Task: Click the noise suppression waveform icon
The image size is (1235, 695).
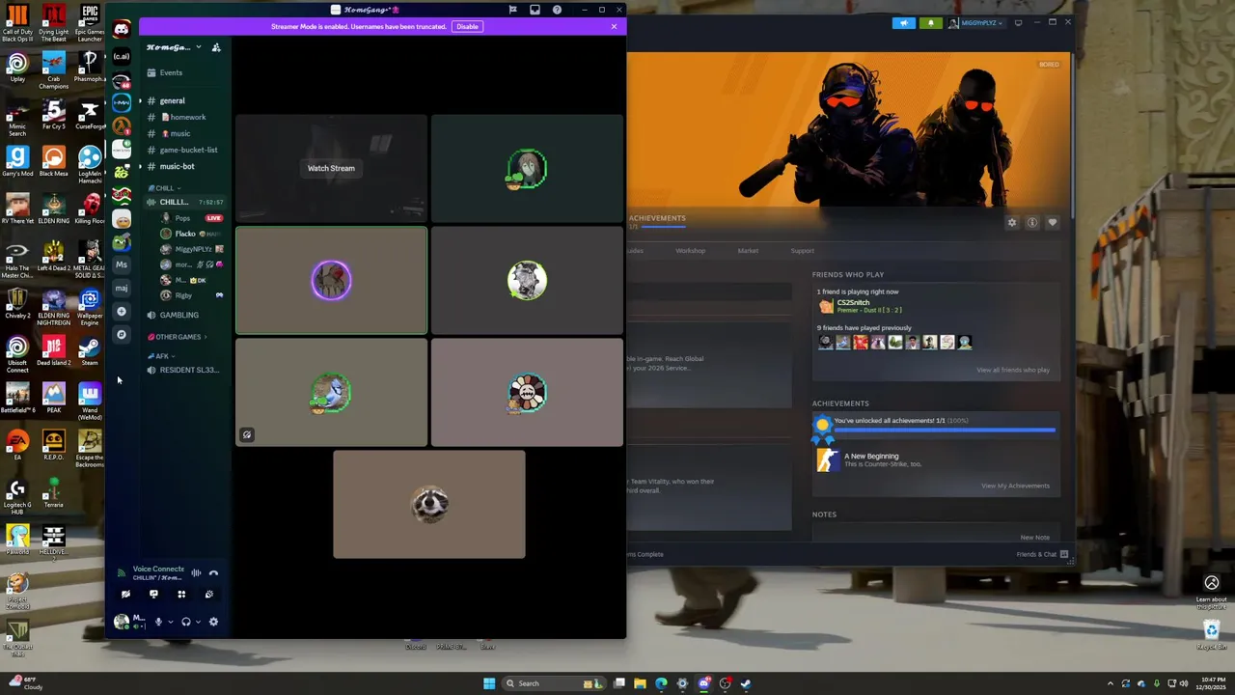Action: point(196,572)
